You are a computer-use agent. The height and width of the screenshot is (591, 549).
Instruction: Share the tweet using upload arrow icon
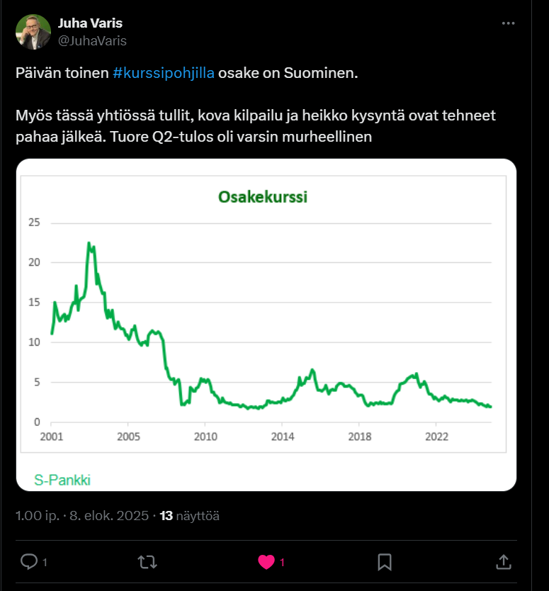[x=503, y=562]
